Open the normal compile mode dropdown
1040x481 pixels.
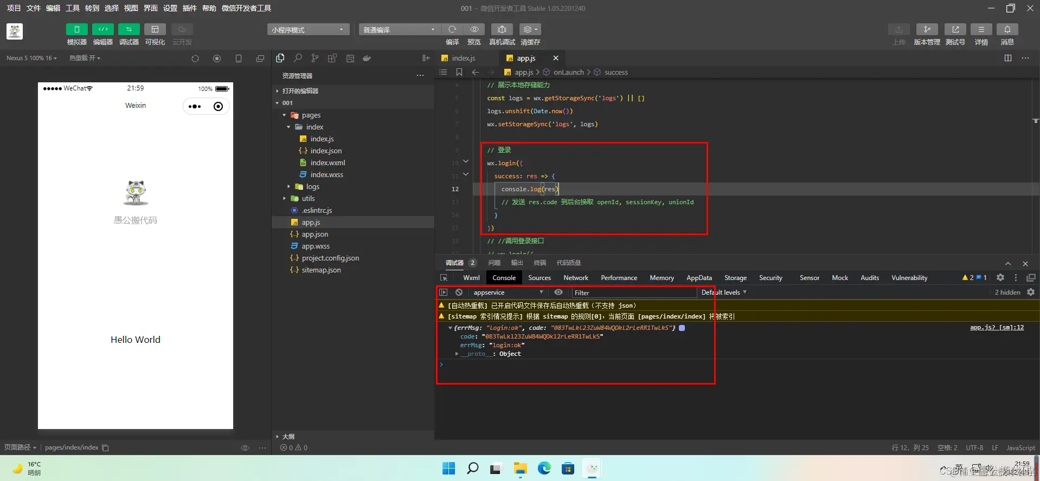[399, 30]
